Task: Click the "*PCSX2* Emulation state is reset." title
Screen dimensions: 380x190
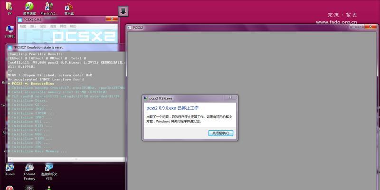Action: click(x=38, y=47)
